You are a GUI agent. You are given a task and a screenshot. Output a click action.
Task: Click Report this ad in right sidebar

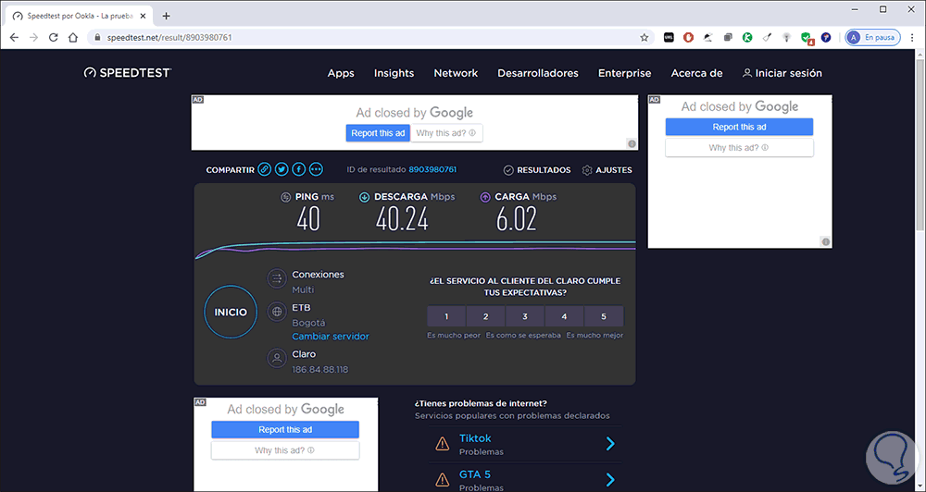coord(739,127)
